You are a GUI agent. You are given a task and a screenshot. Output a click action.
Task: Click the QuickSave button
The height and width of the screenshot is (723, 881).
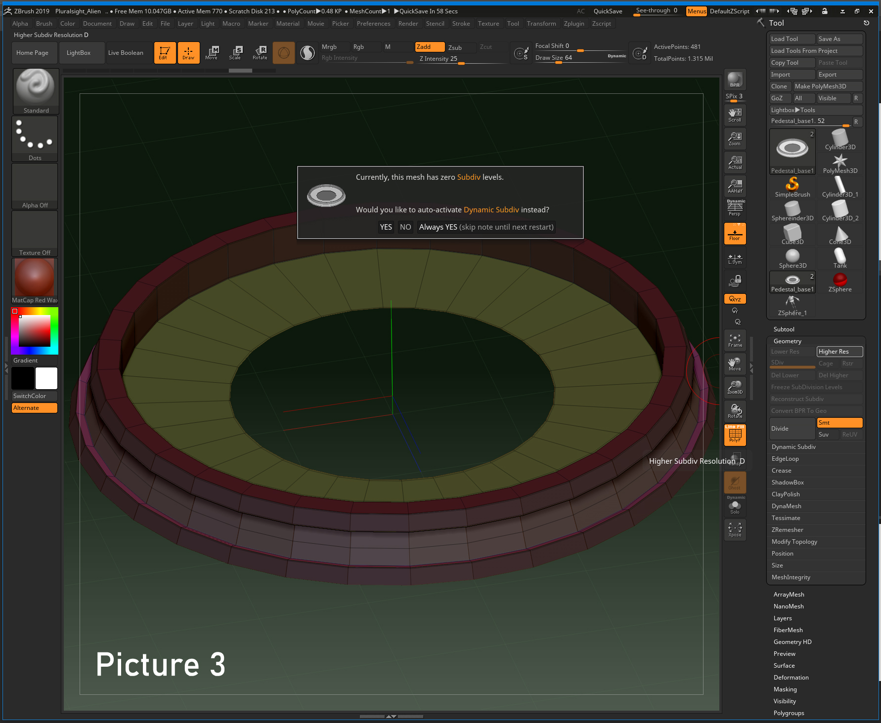click(608, 11)
